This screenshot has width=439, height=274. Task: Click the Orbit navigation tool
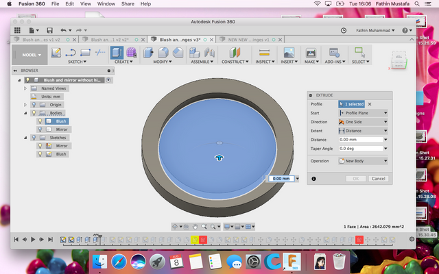click(175, 227)
